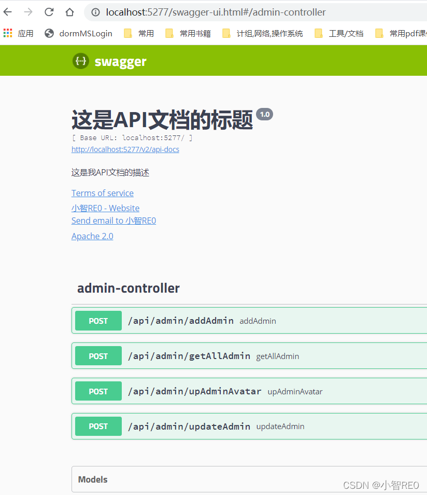Click POST badge of addAdmin row
The image size is (427, 495).
coord(98,321)
